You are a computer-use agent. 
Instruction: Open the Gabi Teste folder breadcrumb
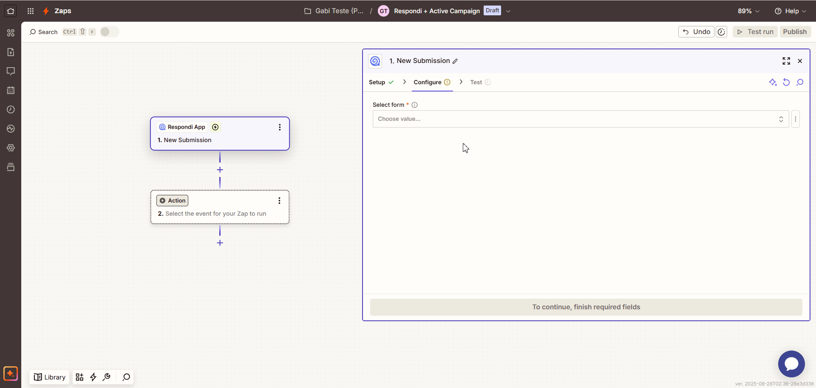click(334, 11)
